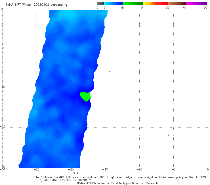210x185 pixels.
Task: Click the x-axis longitude label '-10'
Action: tap(139, 169)
